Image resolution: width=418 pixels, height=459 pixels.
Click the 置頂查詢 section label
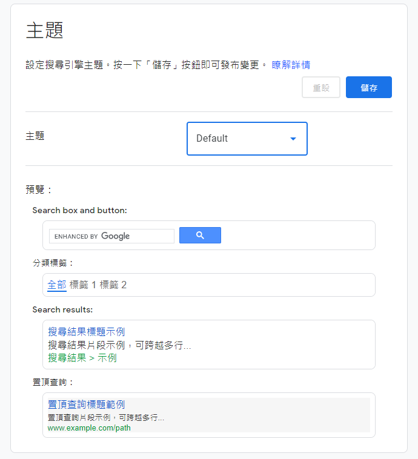tap(53, 382)
